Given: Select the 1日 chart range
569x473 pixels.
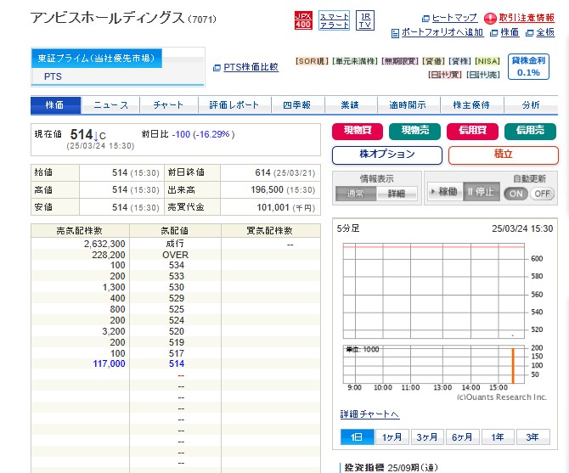Looking at the screenshot, I should coord(357,436).
